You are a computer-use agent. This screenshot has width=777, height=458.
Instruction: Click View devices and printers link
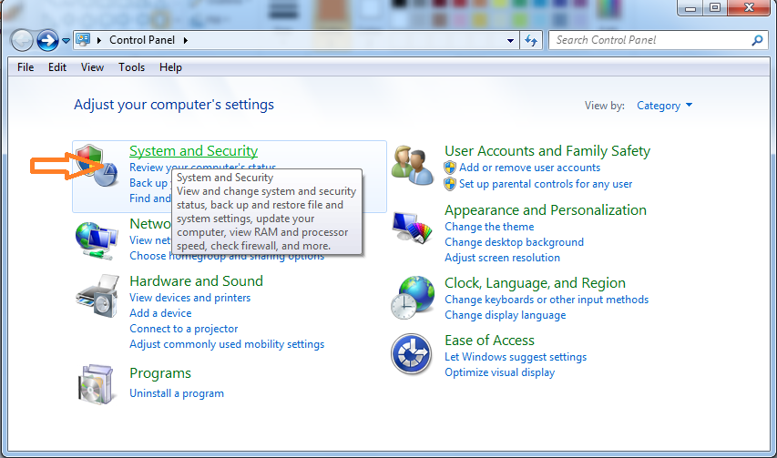pyautogui.click(x=189, y=298)
